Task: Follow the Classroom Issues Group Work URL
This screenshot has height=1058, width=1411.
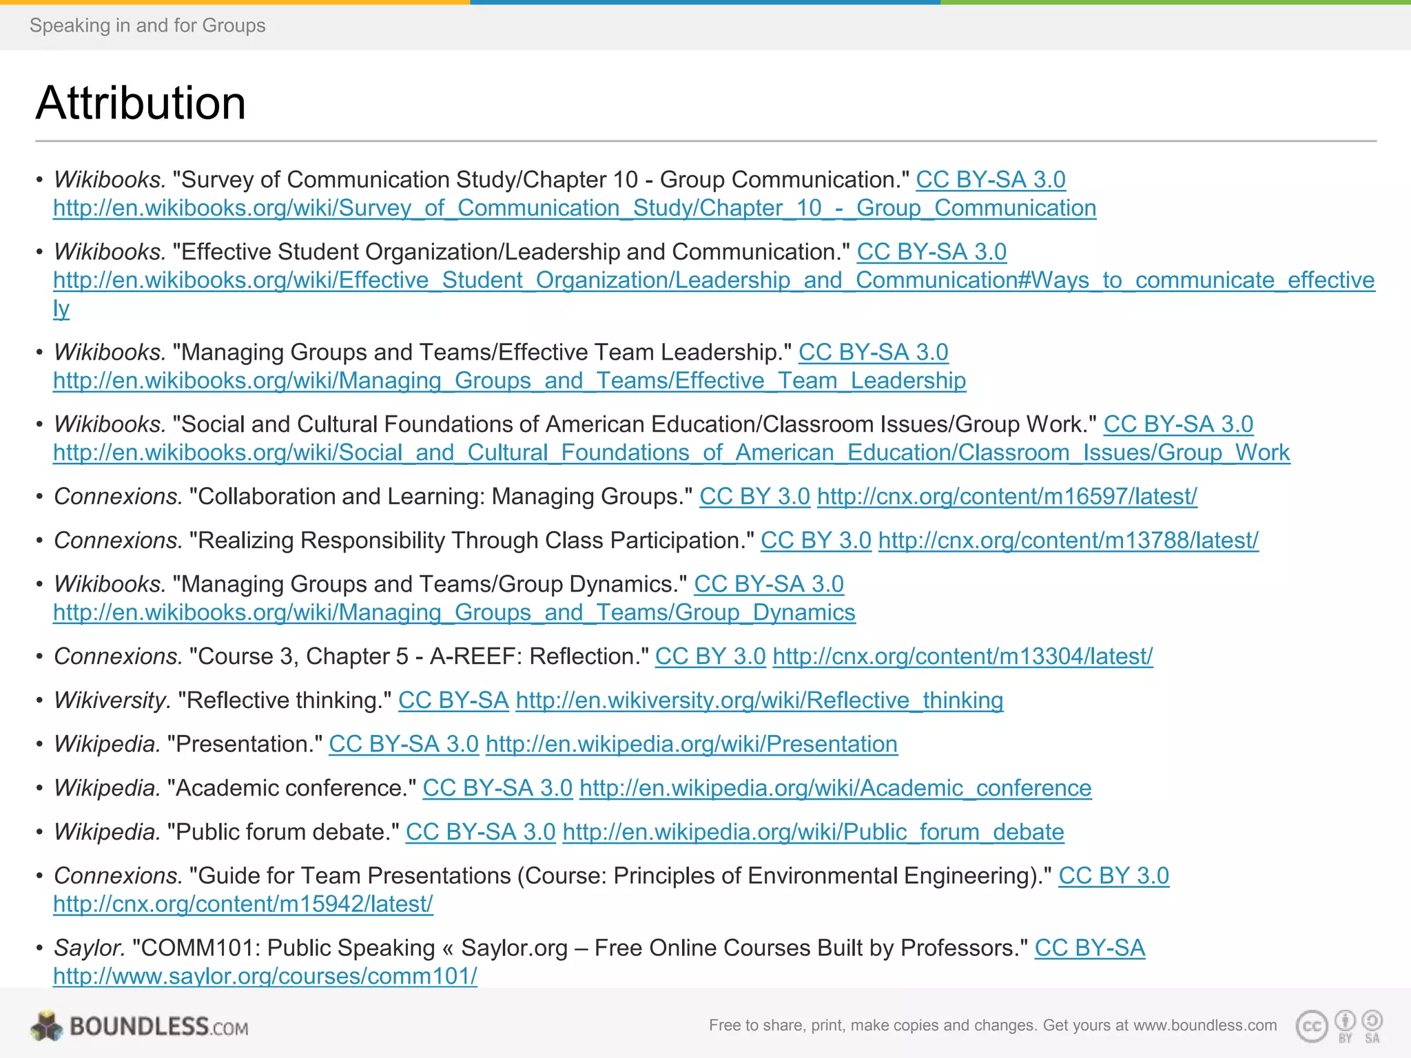Action: click(671, 453)
